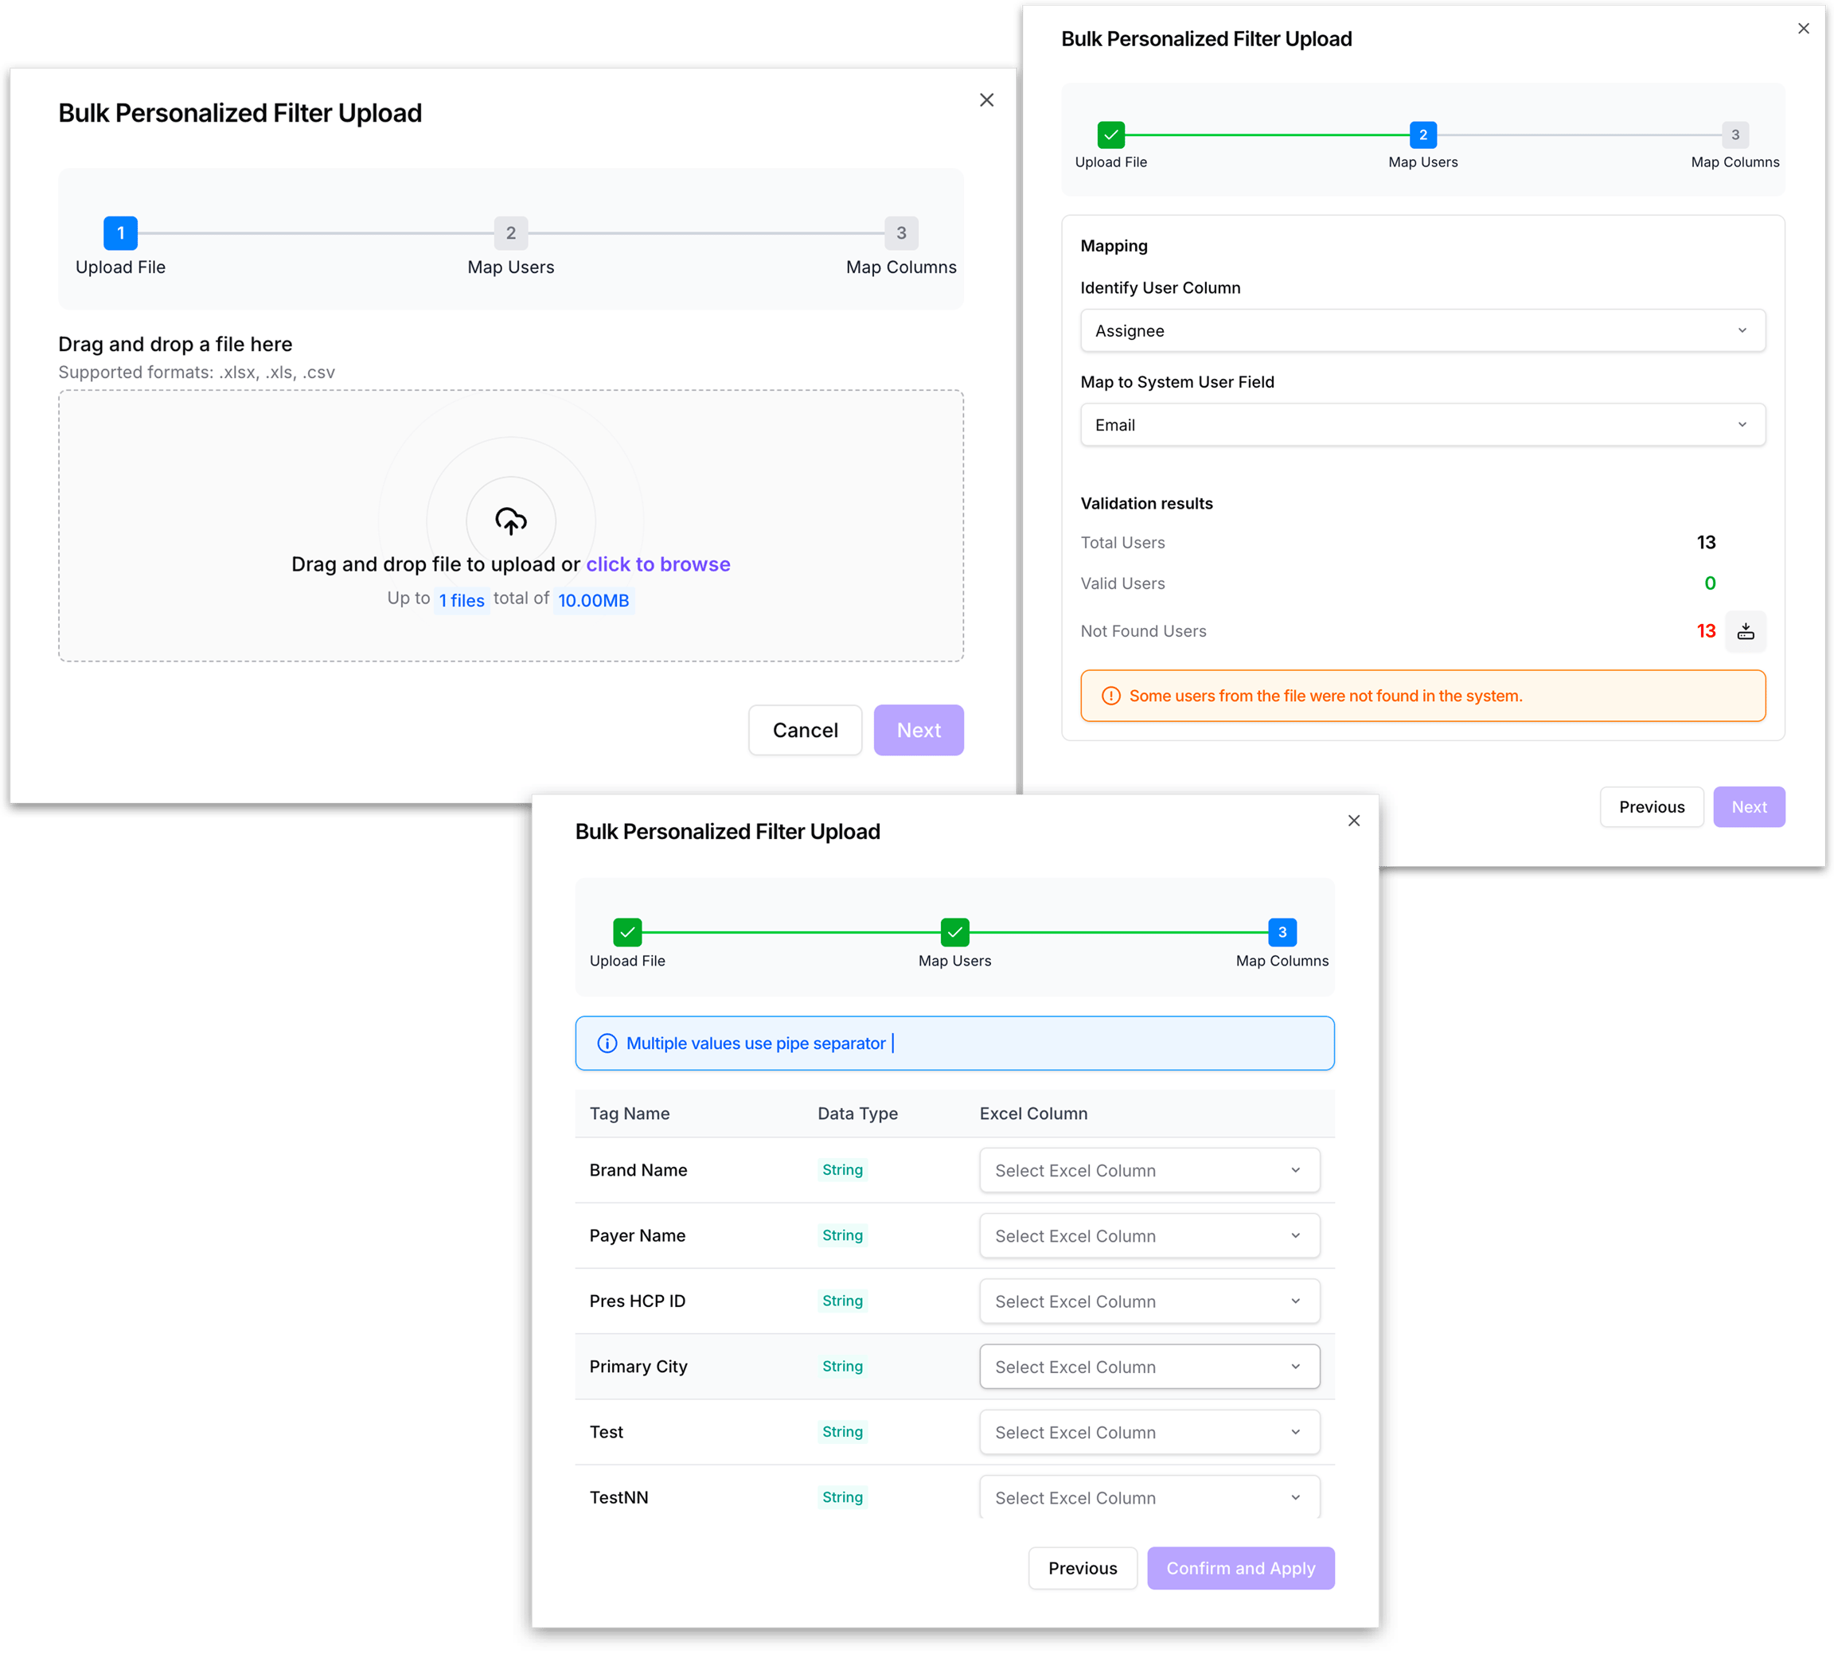Open Excel Column dropdown for TestNN
Screen dimensions: 1834x1654
tap(1149, 1496)
